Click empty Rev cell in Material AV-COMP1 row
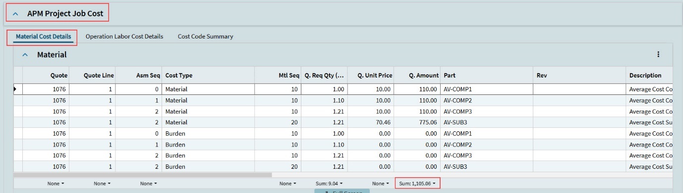Screen dimensions: 683x193 click(x=579, y=89)
